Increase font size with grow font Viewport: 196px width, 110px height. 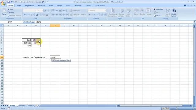pyautogui.click(x=45, y=10)
